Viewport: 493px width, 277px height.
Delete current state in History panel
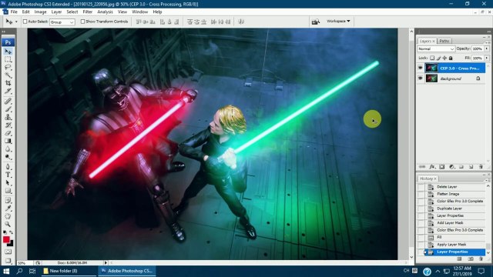(481, 259)
